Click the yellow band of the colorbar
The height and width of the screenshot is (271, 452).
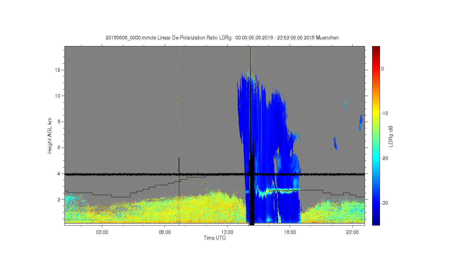376,114
